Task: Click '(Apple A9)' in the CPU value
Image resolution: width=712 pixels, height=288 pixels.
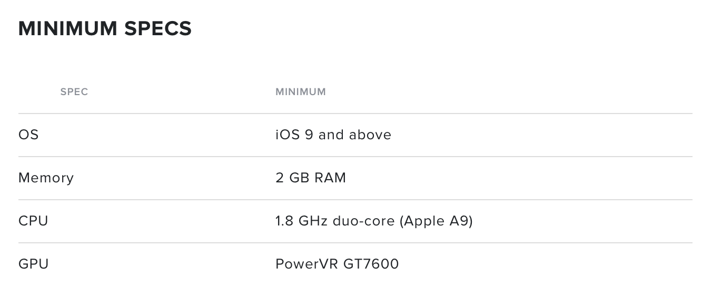Action: point(436,221)
